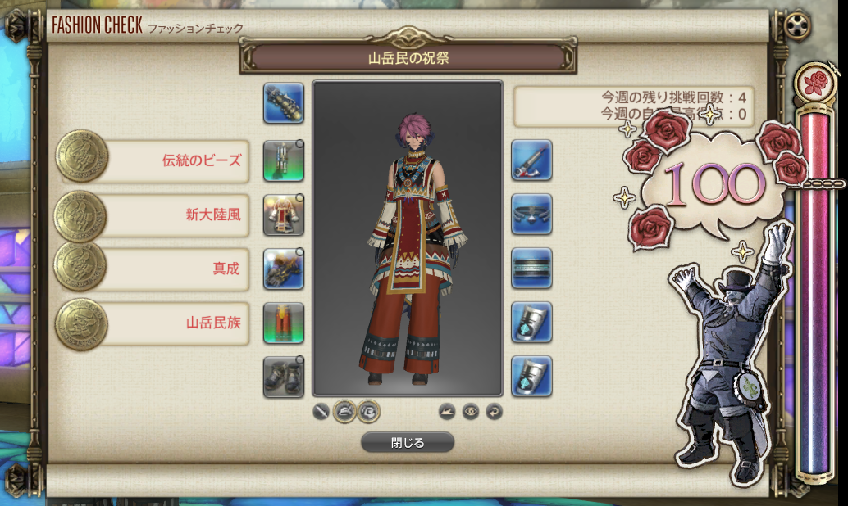The width and height of the screenshot is (848, 506).
Task: Select the 山岳民族 theme entry
Action: pyautogui.click(x=153, y=323)
